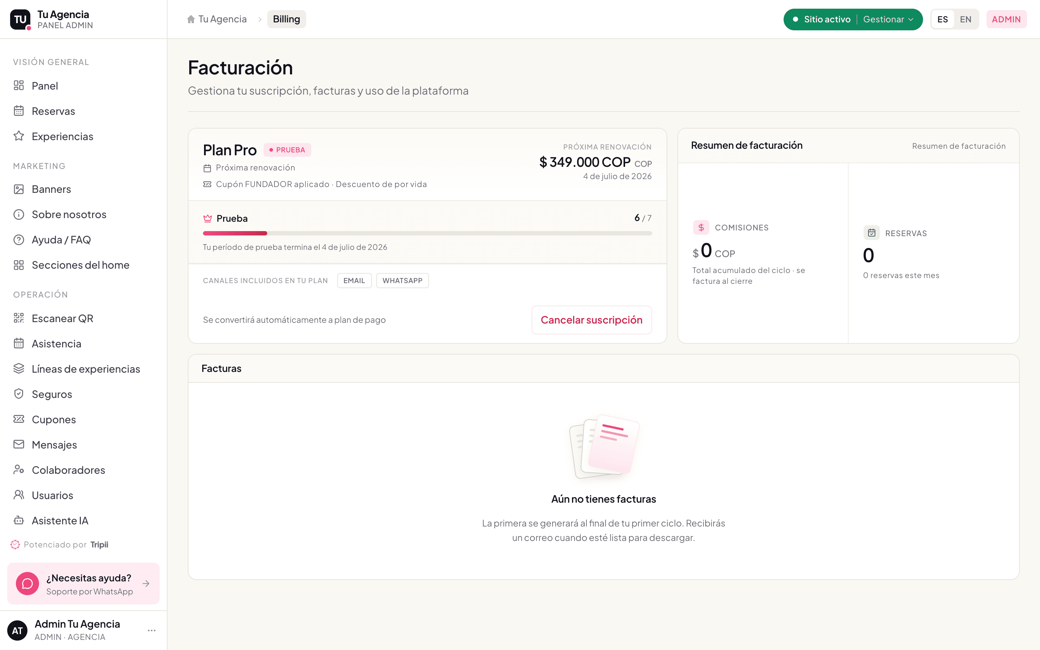Click the Escanear QR code icon
This screenshot has width=1040, height=650.
coord(18,318)
